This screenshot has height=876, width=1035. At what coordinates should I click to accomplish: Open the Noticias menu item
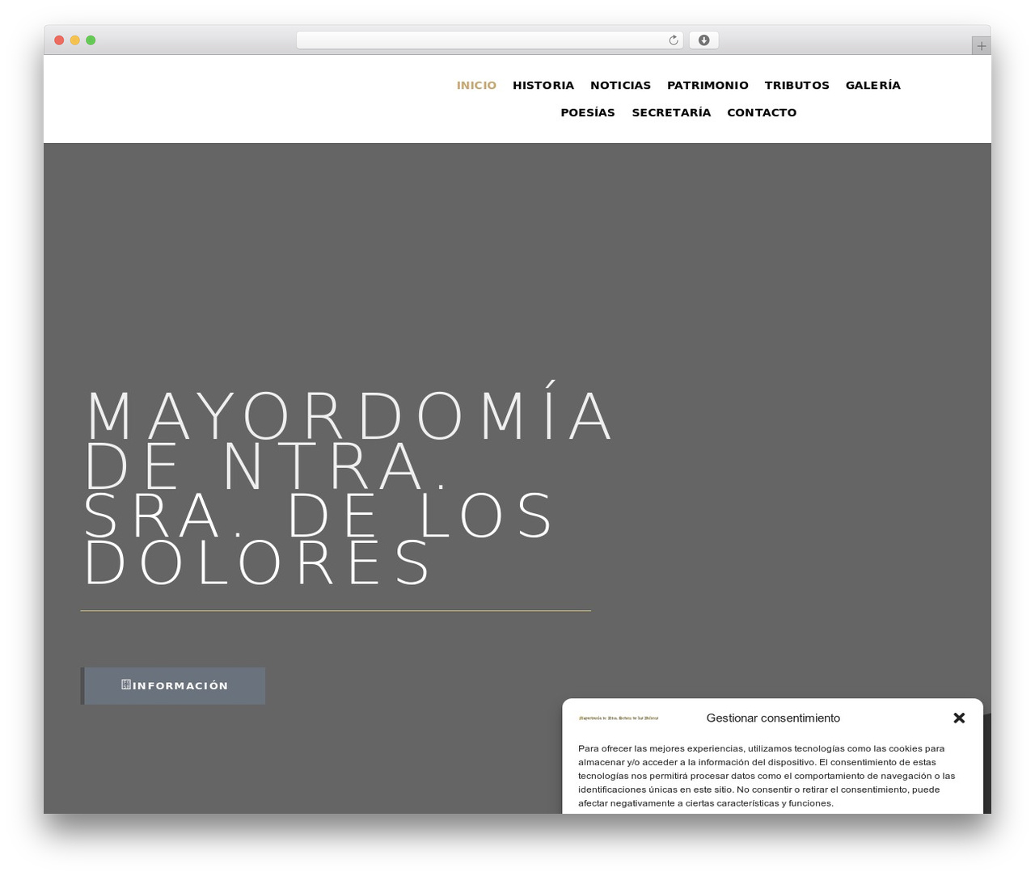tap(620, 85)
